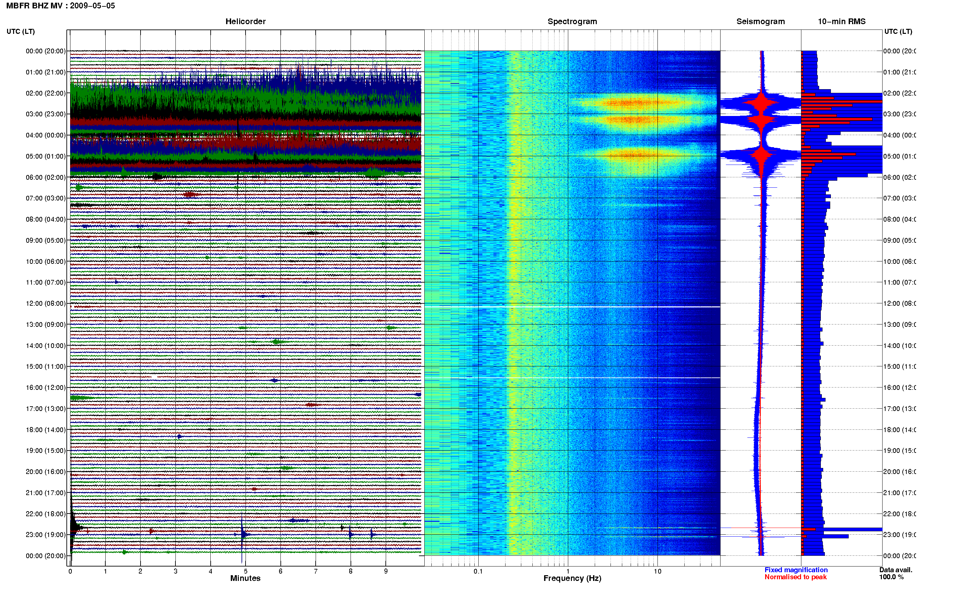Click the blue spike event near minute 5 at 23:00
This screenshot has height=596, width=954.
pos(243,535)
